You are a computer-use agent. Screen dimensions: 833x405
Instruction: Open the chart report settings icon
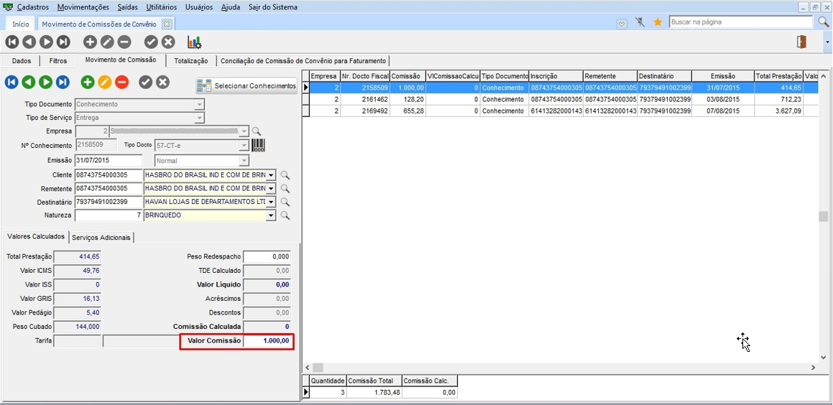194,42
